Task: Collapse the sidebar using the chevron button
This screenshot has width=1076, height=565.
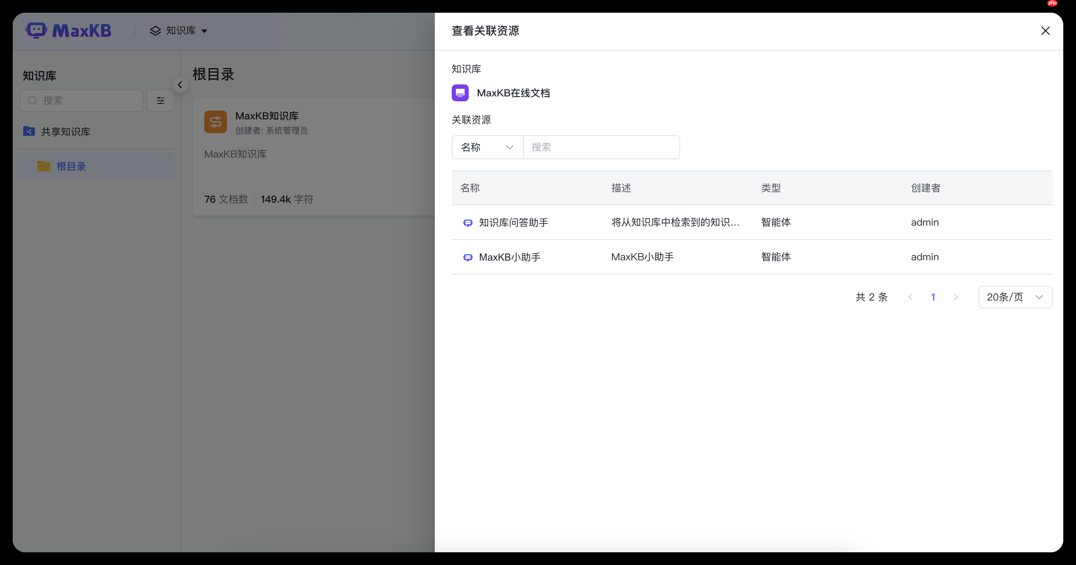Action: (x=180, y=85)
